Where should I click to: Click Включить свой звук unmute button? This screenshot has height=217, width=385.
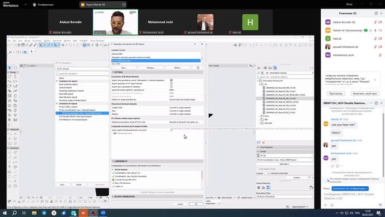pos(365,93)
